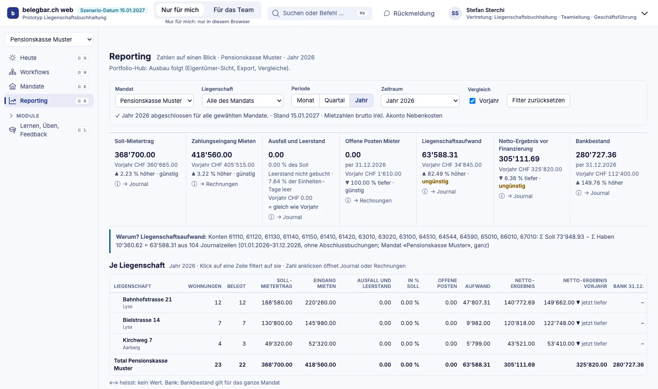The image size is (658, 389).
Task: Show info for Bankbestand card
Action: click(579, 193)
